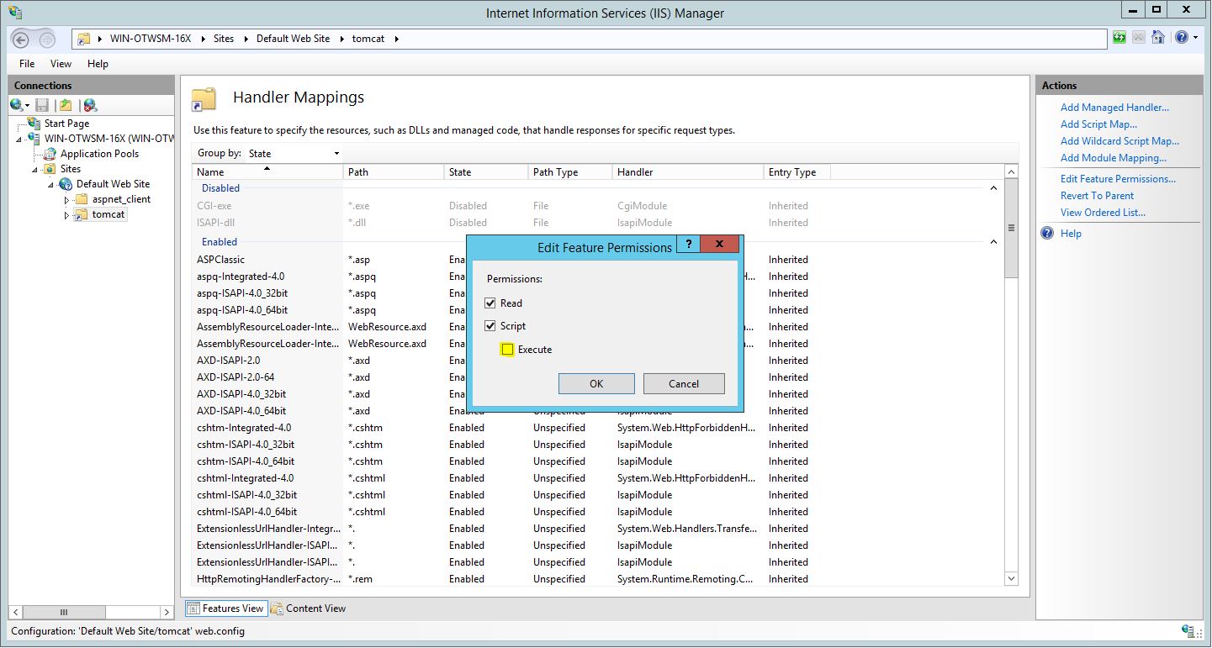The width and height of the screenshot is (1212, 648).
Task: Uncheck the Script permission checkbox
Action: pos(490,326)
